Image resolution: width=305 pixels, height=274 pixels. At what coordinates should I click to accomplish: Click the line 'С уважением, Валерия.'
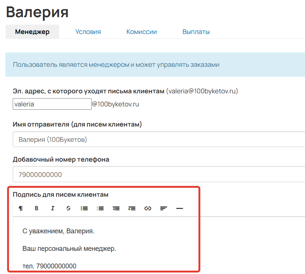(58, 231)
